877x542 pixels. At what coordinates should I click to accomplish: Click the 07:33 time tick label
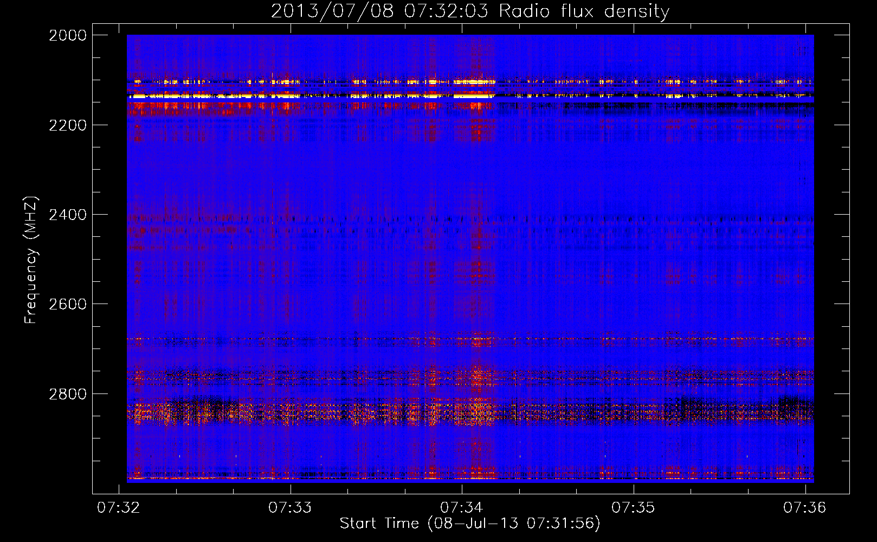pyautogui.click(x=291, y=507)
